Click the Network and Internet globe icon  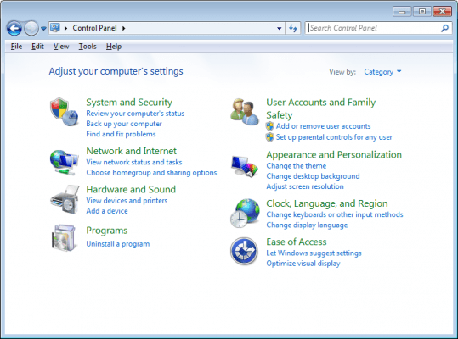pyautogui.click(x=64, y=162)
